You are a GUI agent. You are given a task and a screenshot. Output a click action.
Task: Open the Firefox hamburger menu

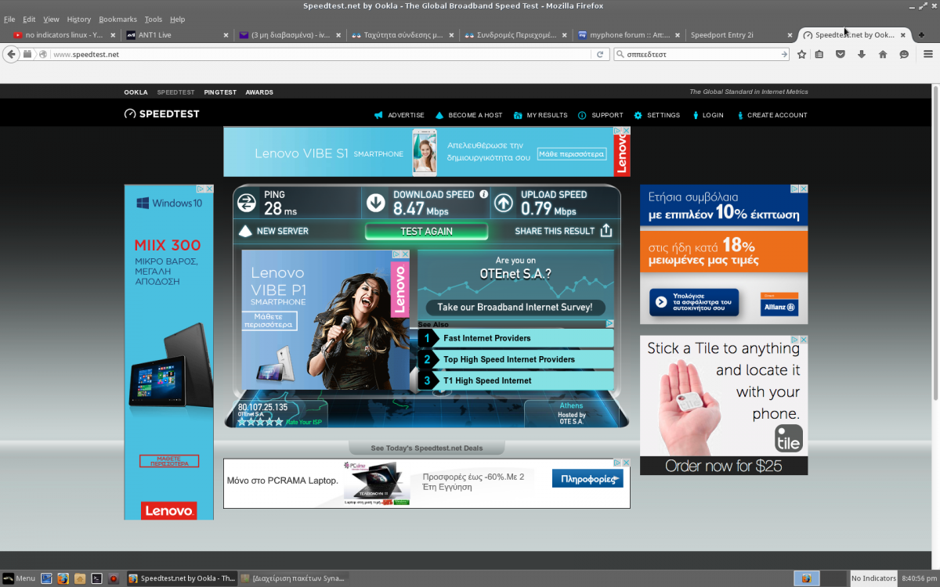click(x=928, y=54)
